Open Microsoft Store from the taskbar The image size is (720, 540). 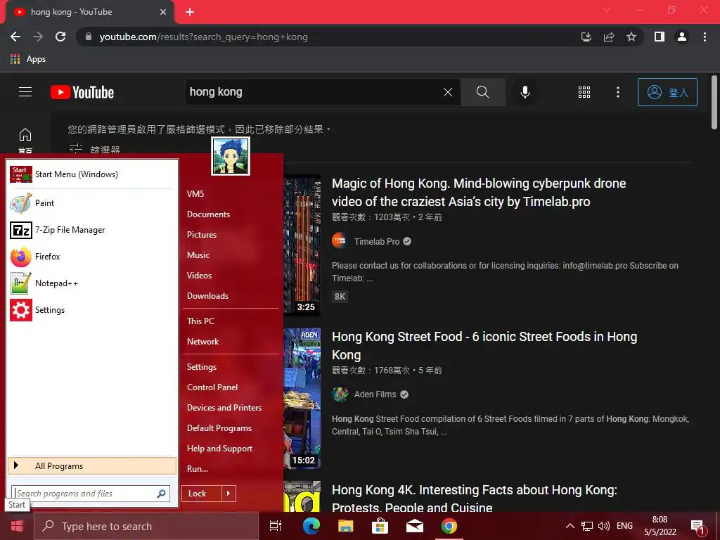(380, 526)
